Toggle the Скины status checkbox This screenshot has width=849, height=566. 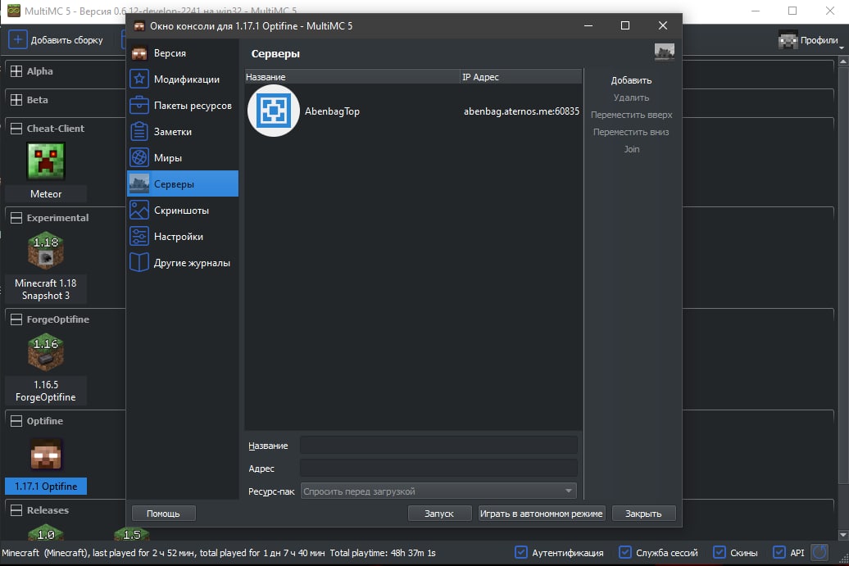[x=719, y=552]
